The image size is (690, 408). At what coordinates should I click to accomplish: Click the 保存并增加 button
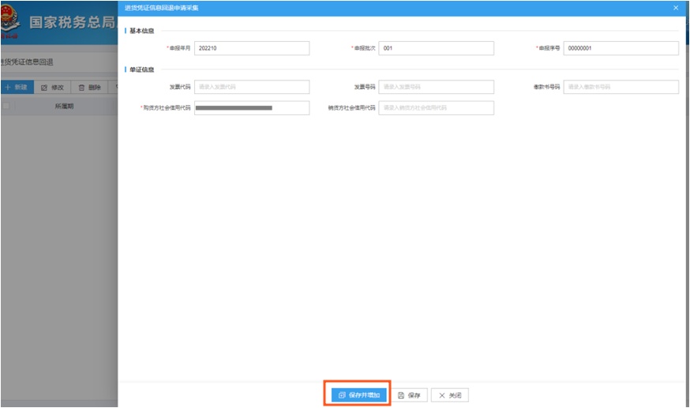(358, 395)
